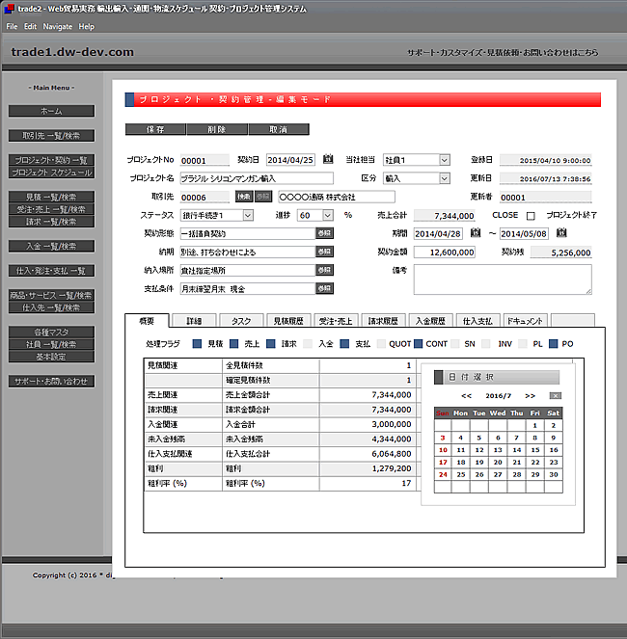Viewport: 627px width, 639px height.
Task: Go to previous month in calendar
Action: coord(466,396)
